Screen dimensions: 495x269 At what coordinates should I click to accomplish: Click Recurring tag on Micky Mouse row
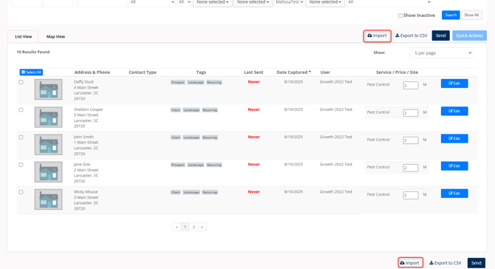pyautogui.click(x=210, y=192)
